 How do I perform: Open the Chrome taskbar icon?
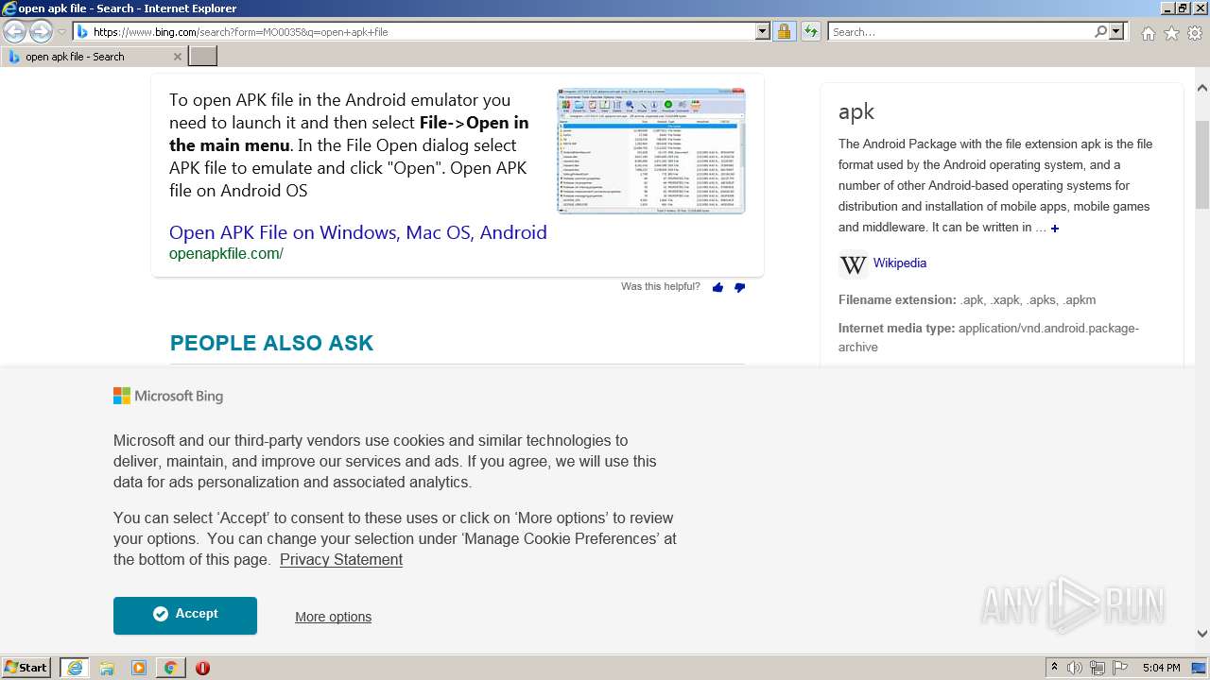tap(170, 668)
